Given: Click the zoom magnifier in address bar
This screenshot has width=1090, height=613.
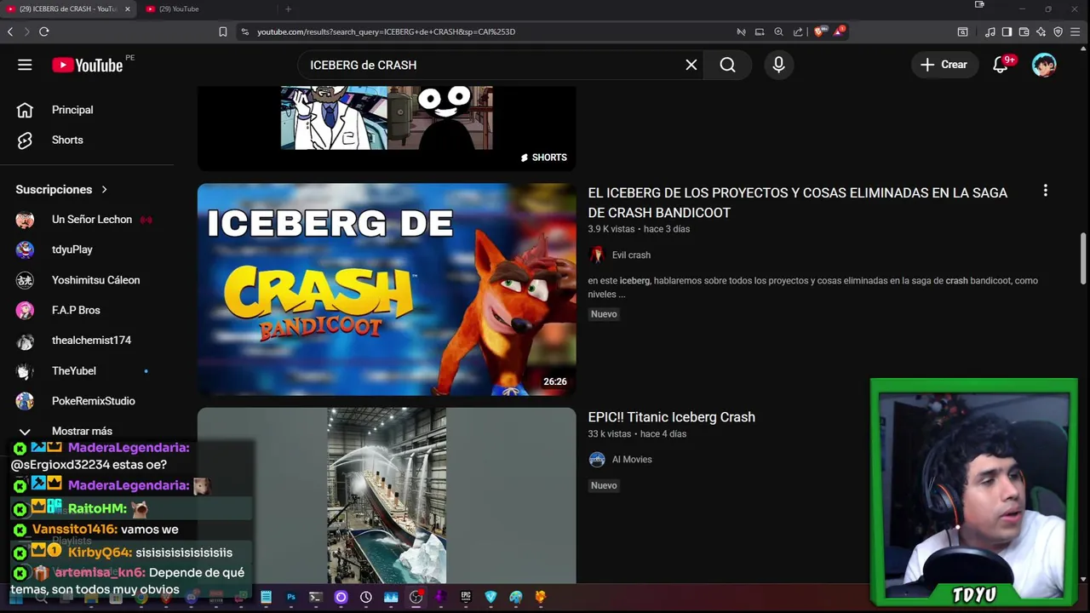Looking at the screenshot, I should (x=778, y=32).
